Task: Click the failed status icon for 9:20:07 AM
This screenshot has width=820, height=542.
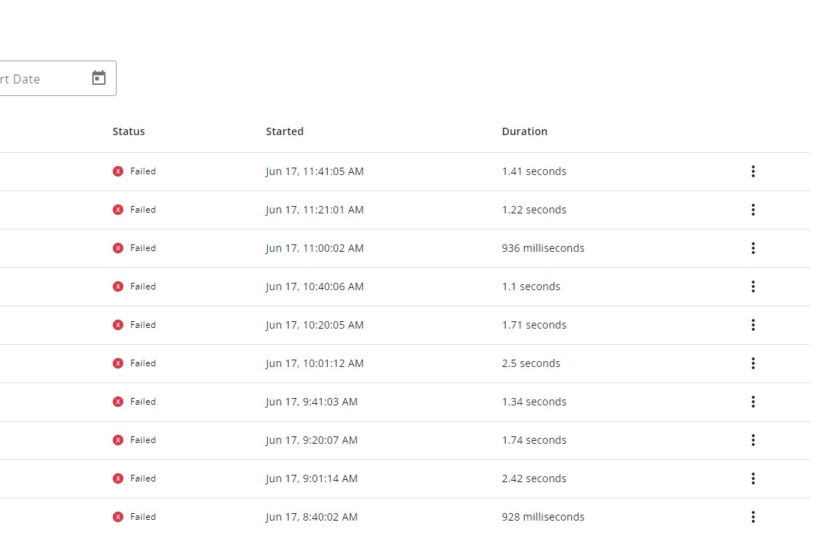Action: pyautogui.click(x=118, y=440)
